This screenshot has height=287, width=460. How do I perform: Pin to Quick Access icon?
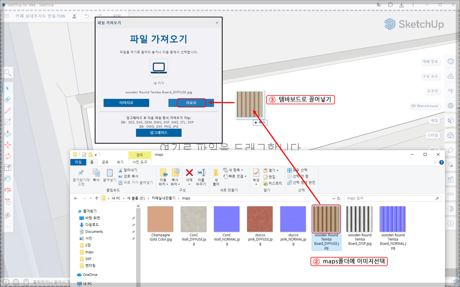81,173
